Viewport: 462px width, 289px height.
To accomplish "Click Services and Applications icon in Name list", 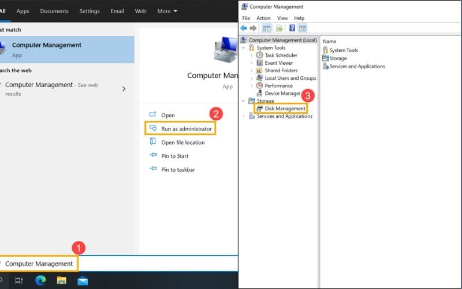I will tap(326, 66).
